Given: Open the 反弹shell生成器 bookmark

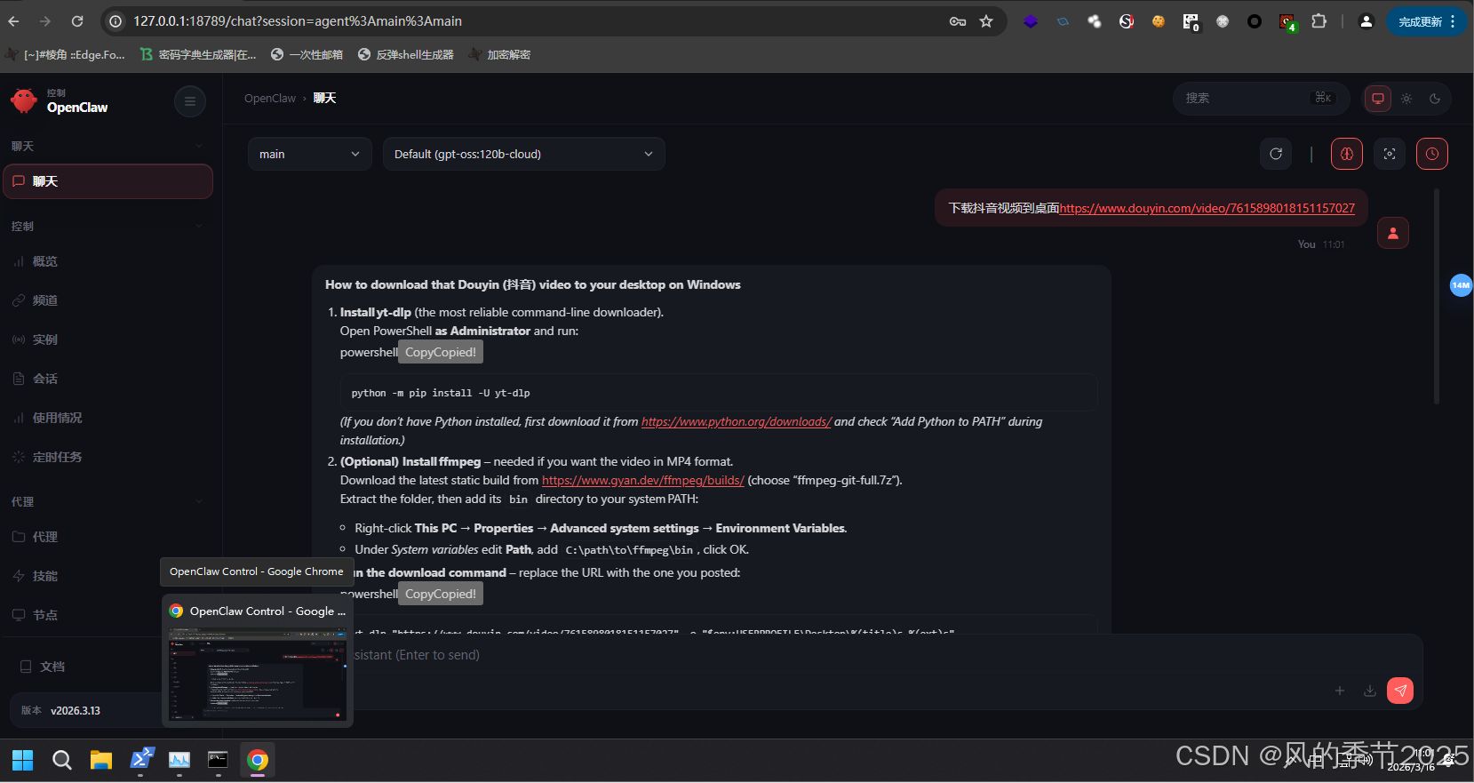Looking at the screenshot, I should click(405, 55).
